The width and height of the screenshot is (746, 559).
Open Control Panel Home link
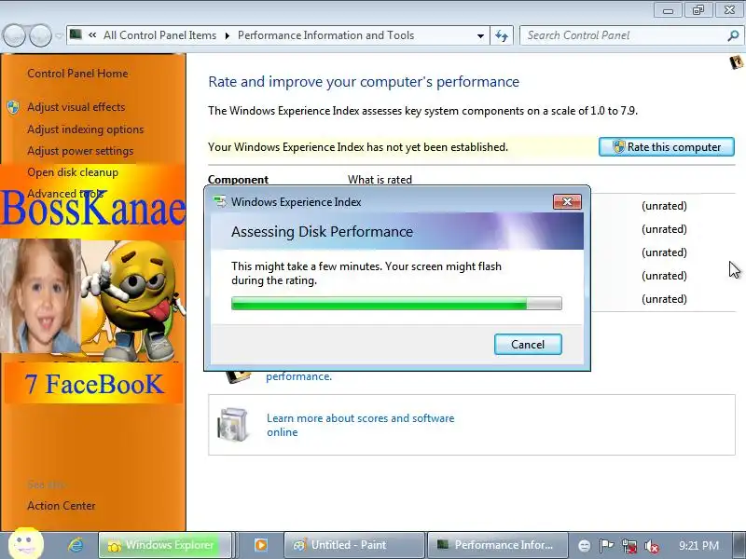[77, 74]
